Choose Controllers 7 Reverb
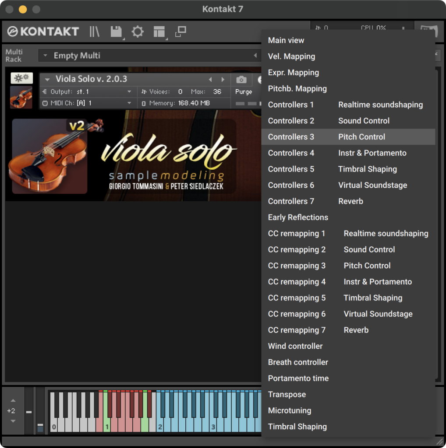446x448 pixels. click(x=348, y=201)
